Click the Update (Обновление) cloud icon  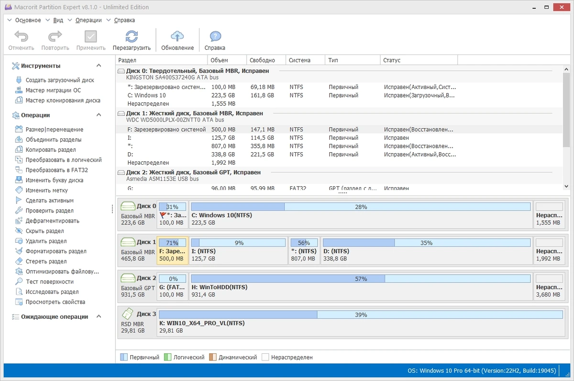(x=177, y=37)
